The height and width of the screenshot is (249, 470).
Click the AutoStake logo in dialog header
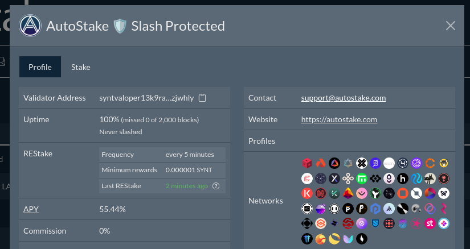tap(30, 26)
